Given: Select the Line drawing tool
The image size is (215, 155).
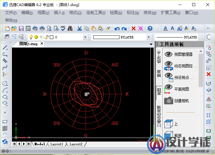Looking at the screenshot, I should 5,48.
